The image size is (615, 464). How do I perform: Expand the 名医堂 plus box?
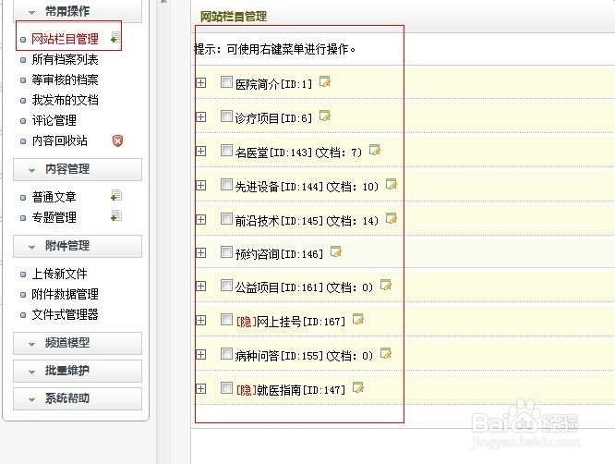[x=200, y=151]
